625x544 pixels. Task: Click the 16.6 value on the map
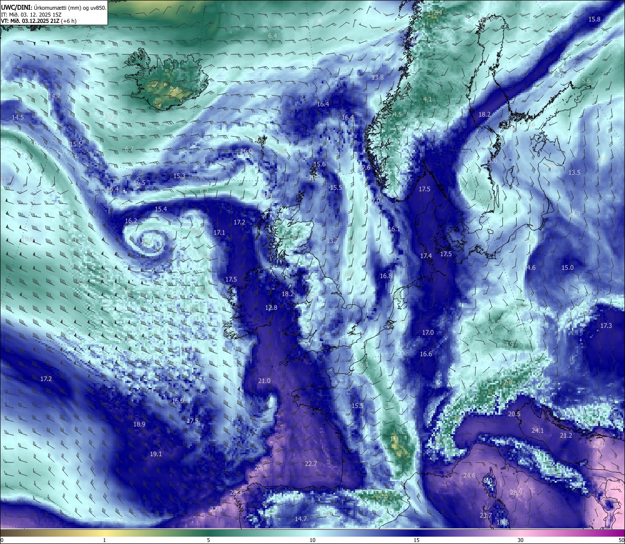pyautogui.click(x=426, y=354)
